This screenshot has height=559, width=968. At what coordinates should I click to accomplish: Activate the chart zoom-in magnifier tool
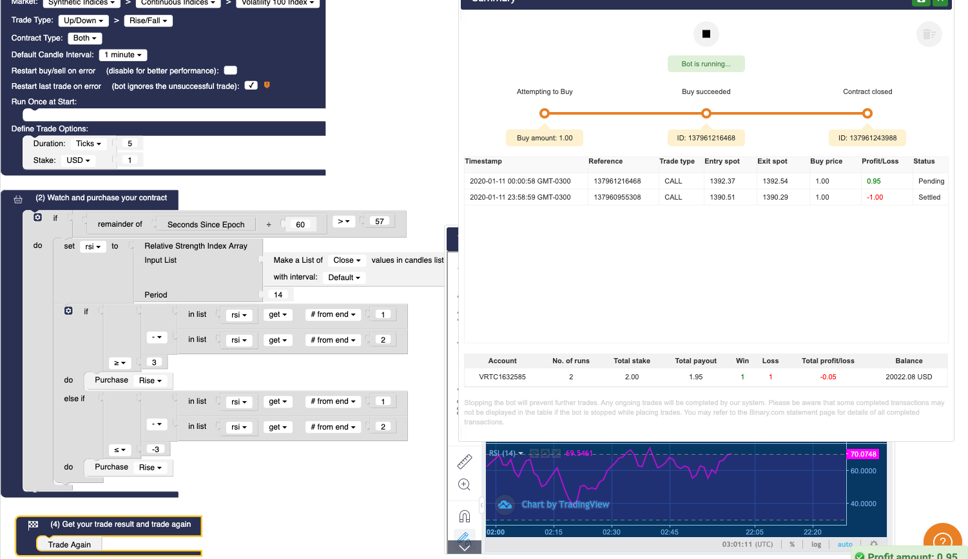[x=464, y=485]
